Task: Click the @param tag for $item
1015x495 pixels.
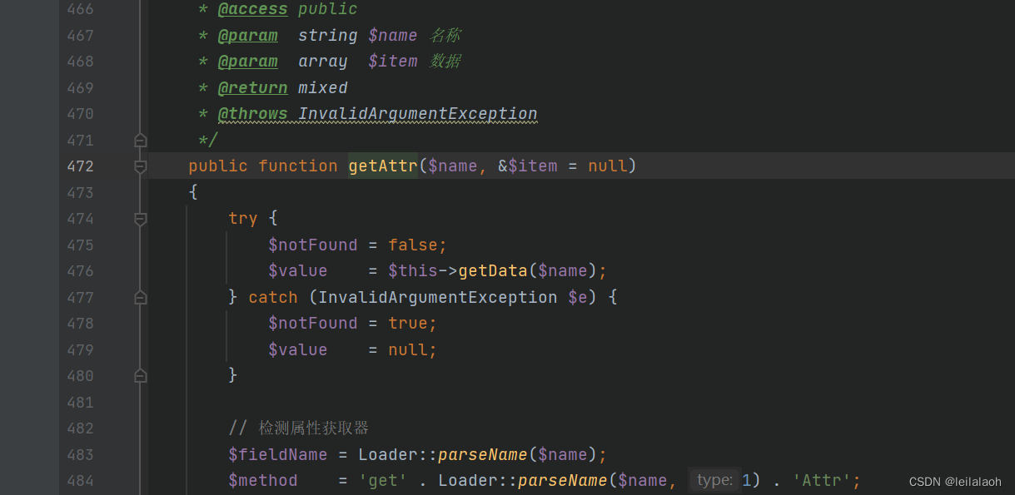Action: click(x=247, y=61)
